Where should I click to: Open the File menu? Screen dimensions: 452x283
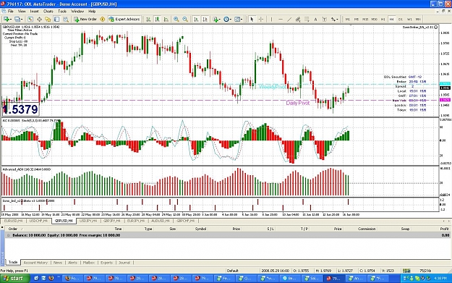[x=11, y=12]
